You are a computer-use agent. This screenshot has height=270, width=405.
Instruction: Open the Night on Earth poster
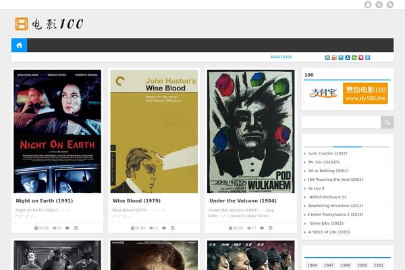pos(57,131)
